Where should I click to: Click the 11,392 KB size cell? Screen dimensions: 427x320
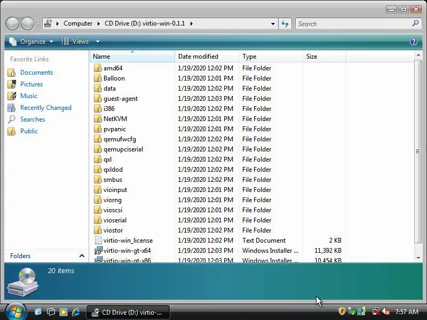coord(328,250)
